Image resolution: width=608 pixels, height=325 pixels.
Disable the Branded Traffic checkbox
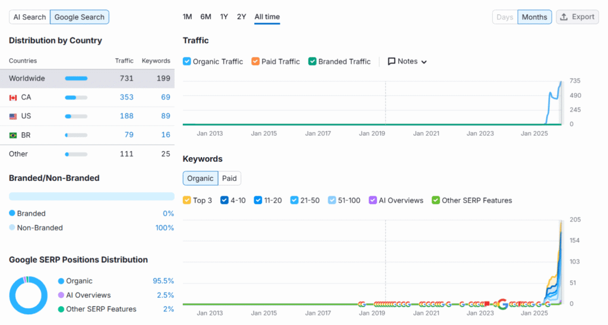[x=312, y=62]
